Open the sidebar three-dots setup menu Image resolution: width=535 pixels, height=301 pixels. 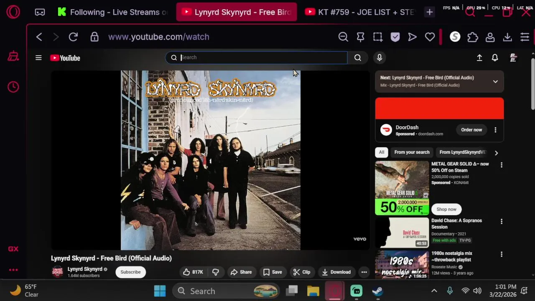[x=13, y=270]
